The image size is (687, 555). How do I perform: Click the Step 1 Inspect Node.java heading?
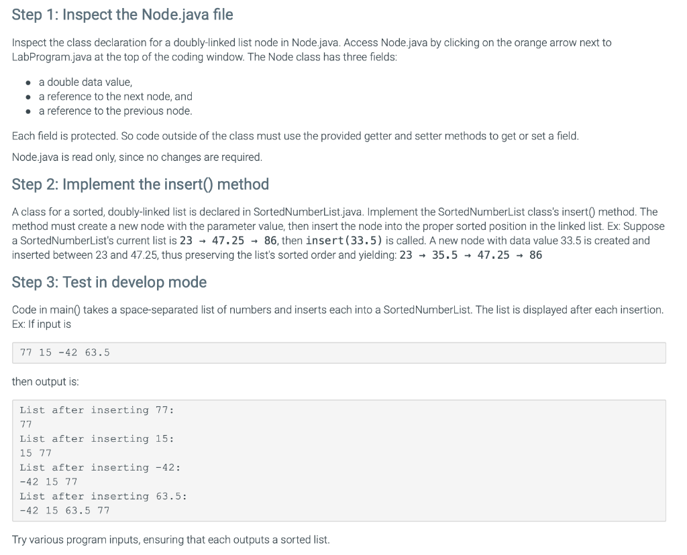[122, 15]
